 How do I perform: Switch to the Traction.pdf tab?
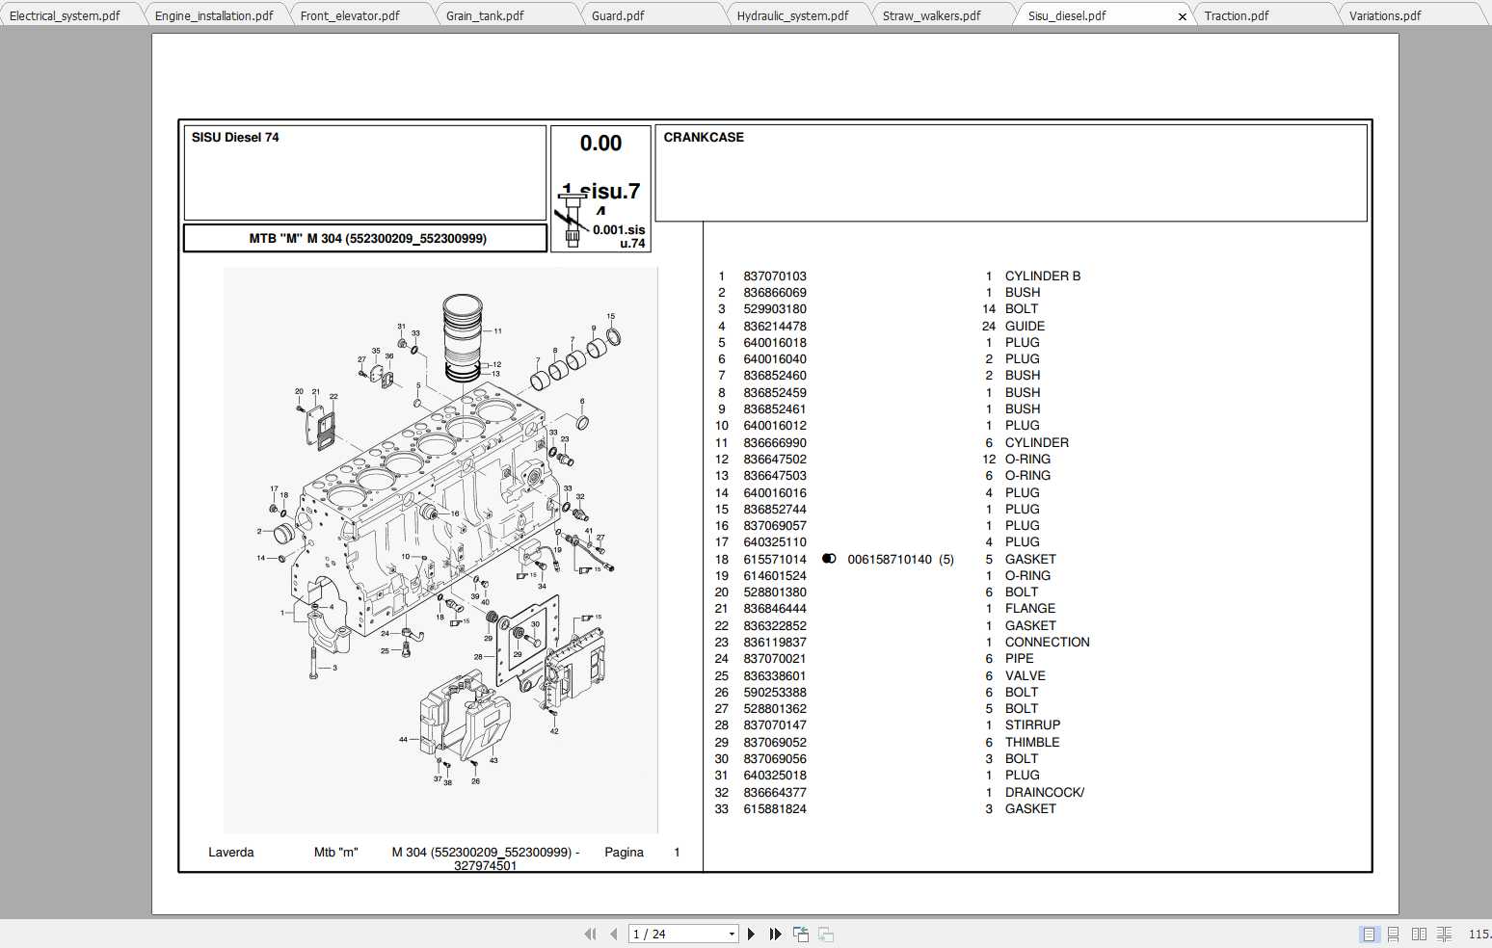(1237, 14)
